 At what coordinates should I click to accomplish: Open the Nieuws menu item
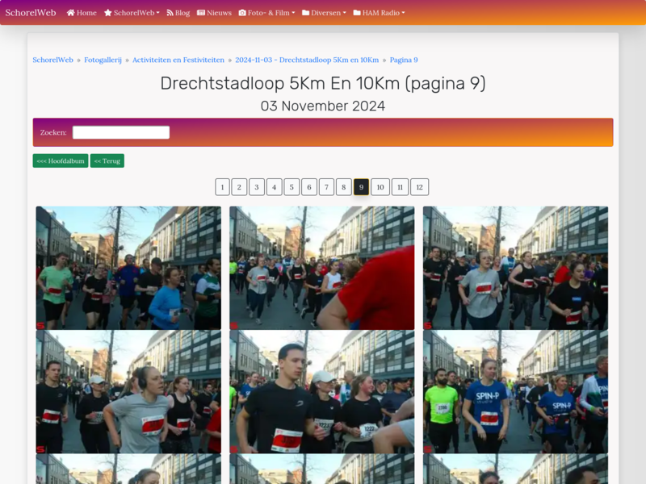pos(214,13)
